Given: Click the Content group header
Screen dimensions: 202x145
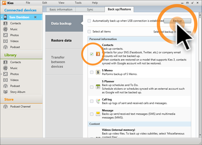Looking at the screenshot, I should pyautogui.click(x=139, y=124).
